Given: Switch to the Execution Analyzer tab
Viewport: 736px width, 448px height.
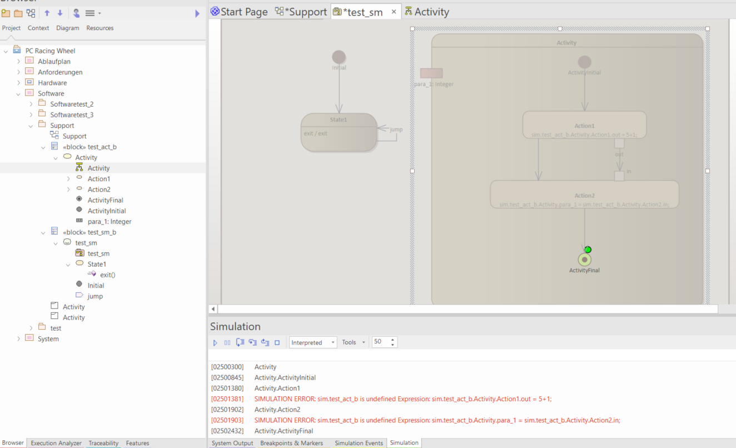Looking at the screenshot, I should click(x=56, y=443).
